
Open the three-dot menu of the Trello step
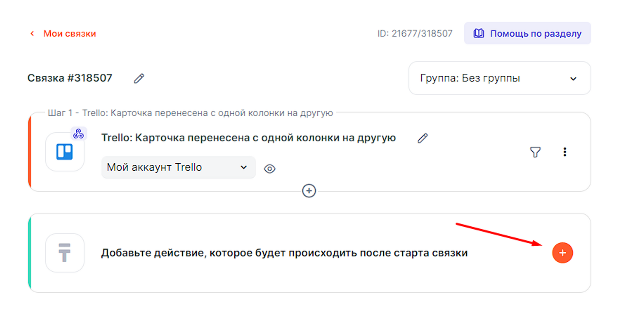point(565,152)
